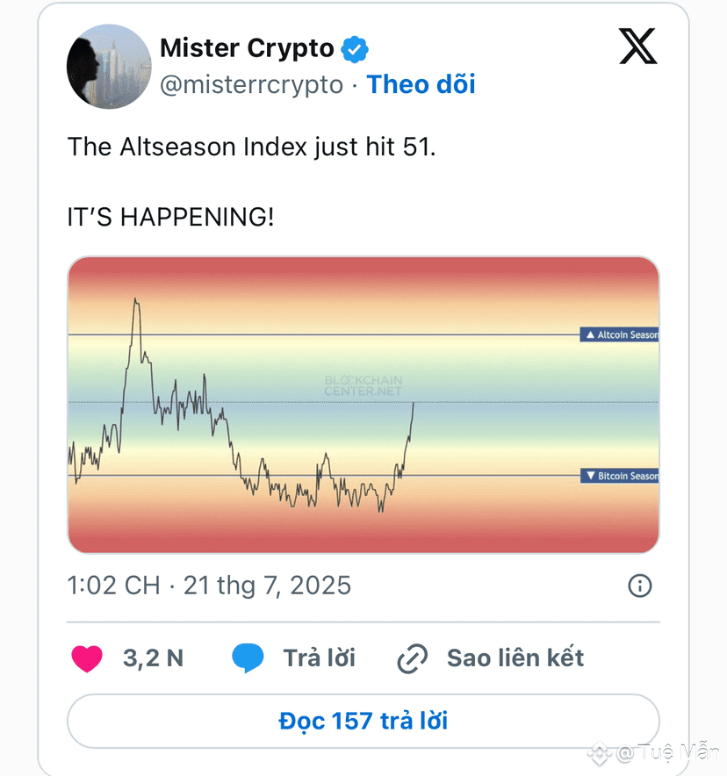Click Sao liên kết copy link
The width and height of the screenshot is (727, 776).
click(515, 658)
